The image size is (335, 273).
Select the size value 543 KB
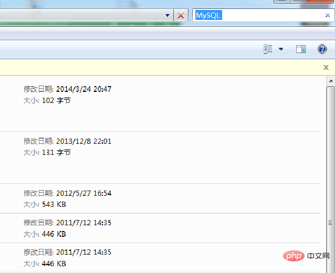54,204
